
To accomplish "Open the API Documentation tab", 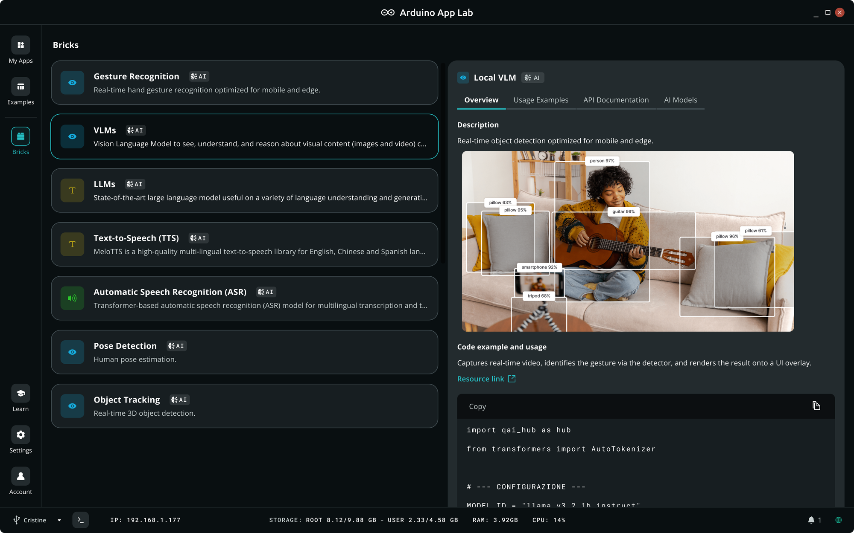I will point(616,100).
